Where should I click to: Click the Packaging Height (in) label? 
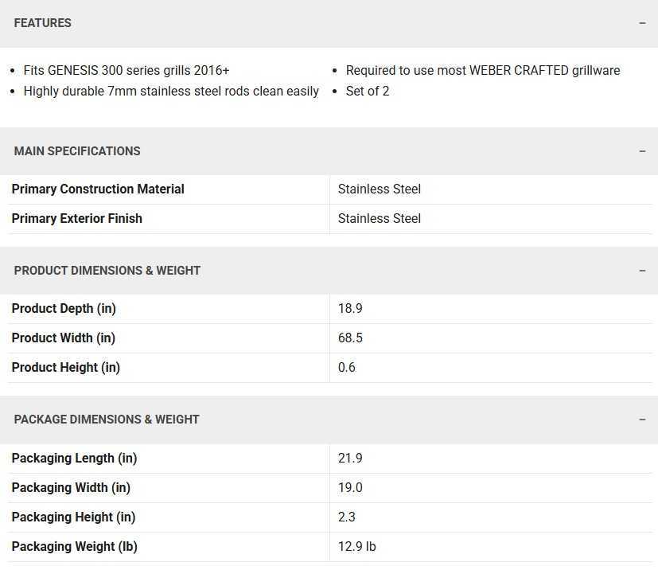73,517
